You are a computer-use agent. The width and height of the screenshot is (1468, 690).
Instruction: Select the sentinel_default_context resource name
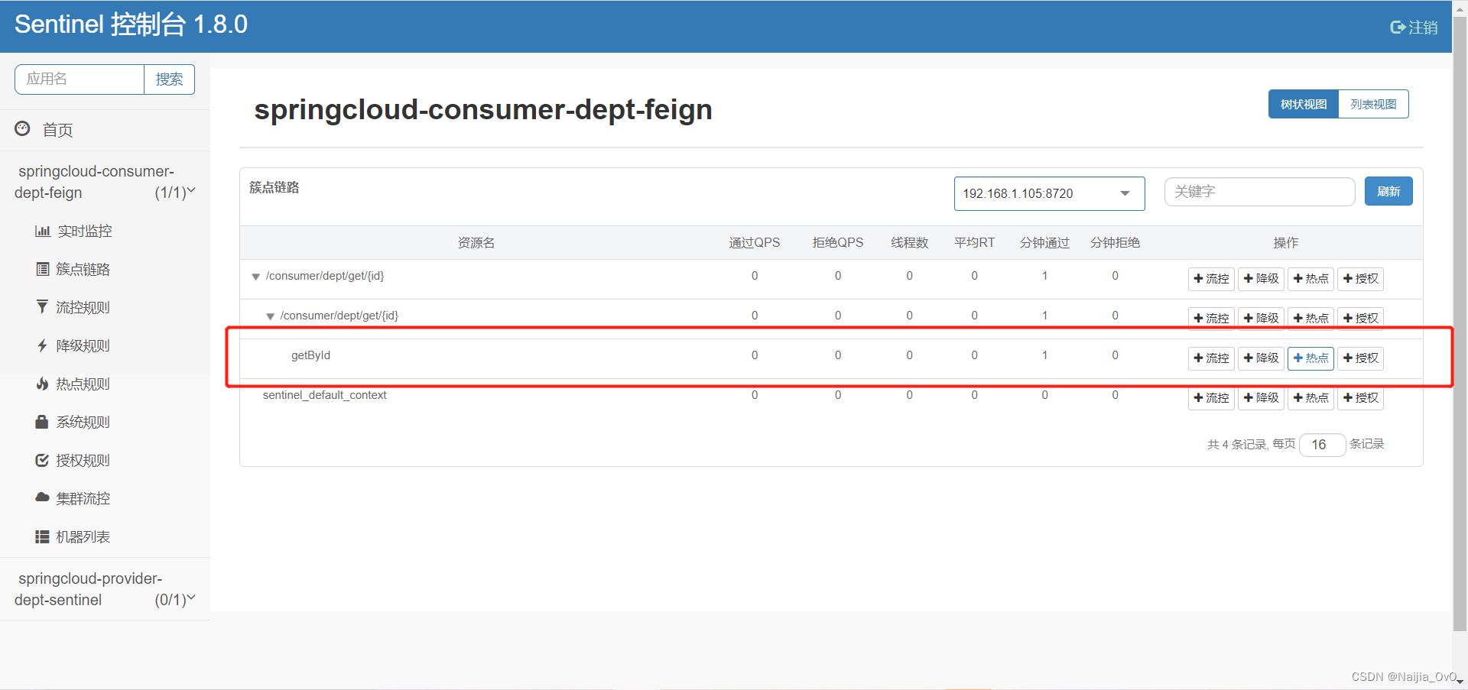pos(324,395)
